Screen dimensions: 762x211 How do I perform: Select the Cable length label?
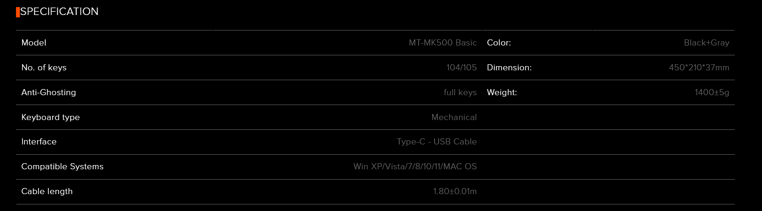(46, 191)
